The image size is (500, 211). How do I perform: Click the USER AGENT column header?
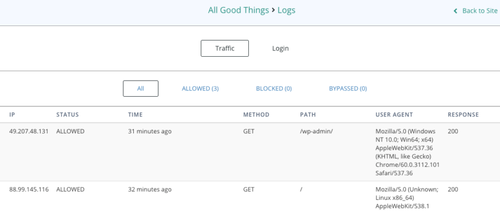(394, 115)
